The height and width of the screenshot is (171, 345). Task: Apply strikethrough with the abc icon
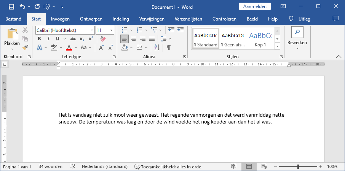(73, 39)
